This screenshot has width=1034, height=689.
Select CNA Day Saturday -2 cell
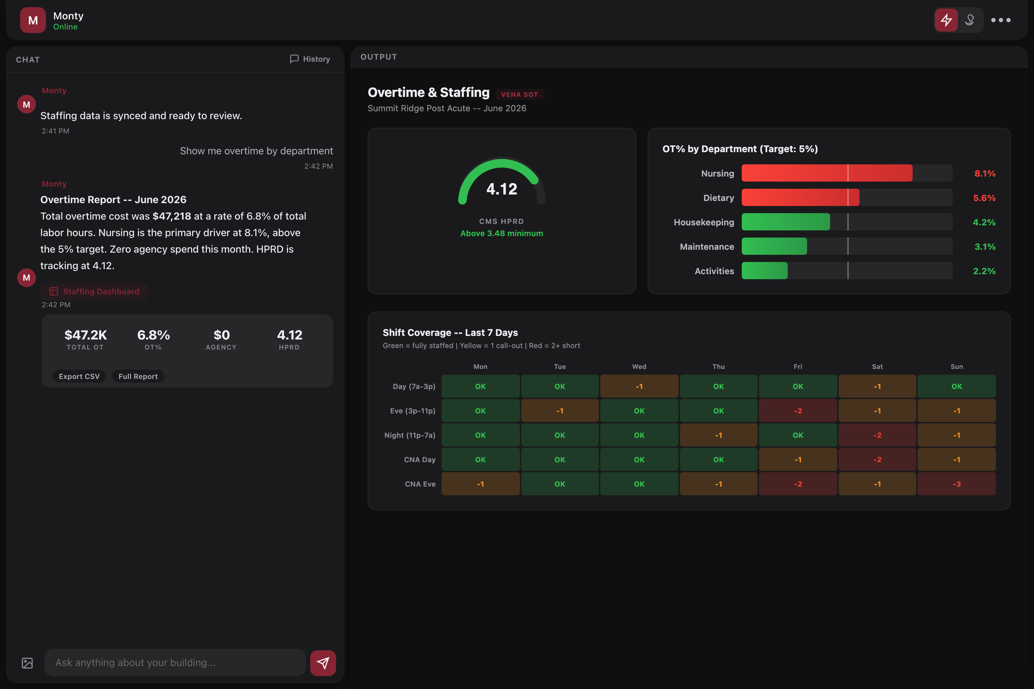click(877, 459)
